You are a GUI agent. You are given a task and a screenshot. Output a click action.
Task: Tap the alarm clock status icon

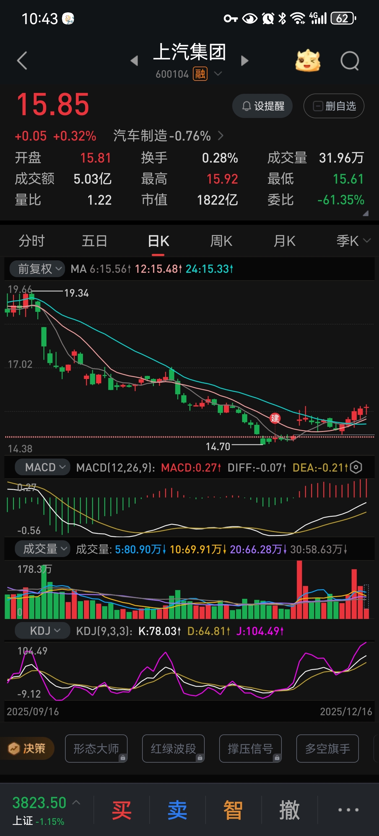pos(268,18)
